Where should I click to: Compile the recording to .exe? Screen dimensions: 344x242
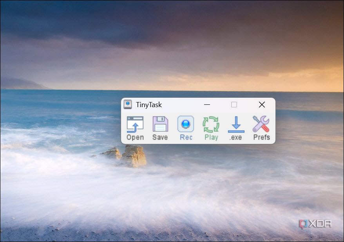[x=236, y=128]
